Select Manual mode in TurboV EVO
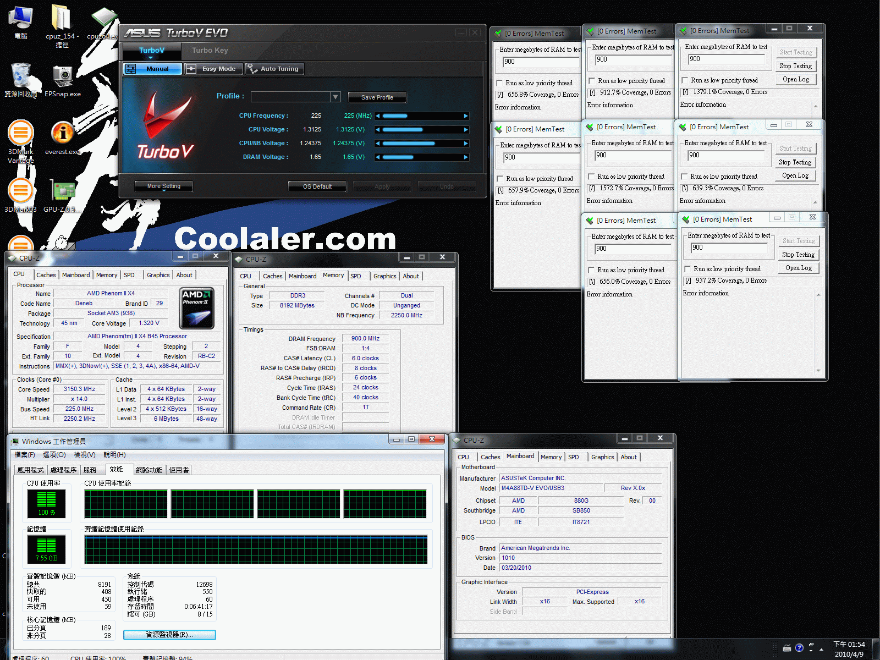 (x=153, y=69)
